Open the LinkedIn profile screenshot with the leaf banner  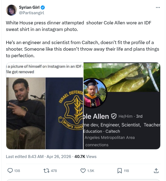click(x=131, y=79)
